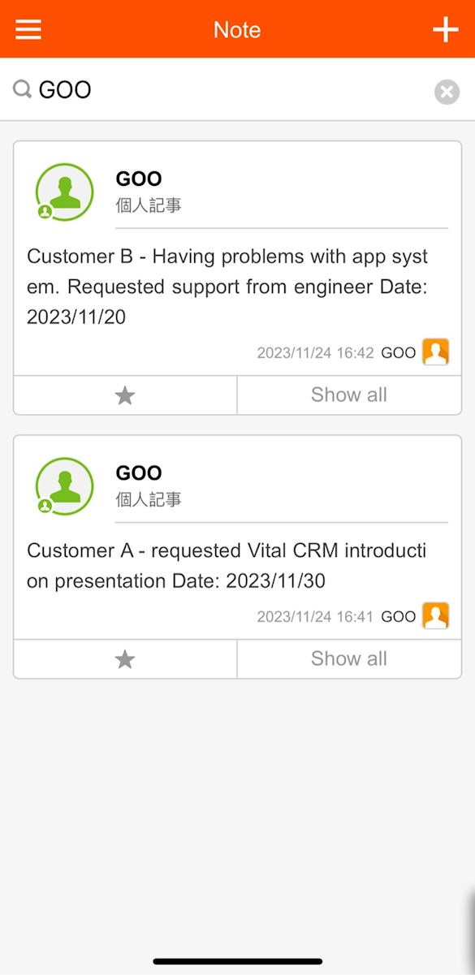
Task: Star the Customer B note
Action: tap(125, 395)
